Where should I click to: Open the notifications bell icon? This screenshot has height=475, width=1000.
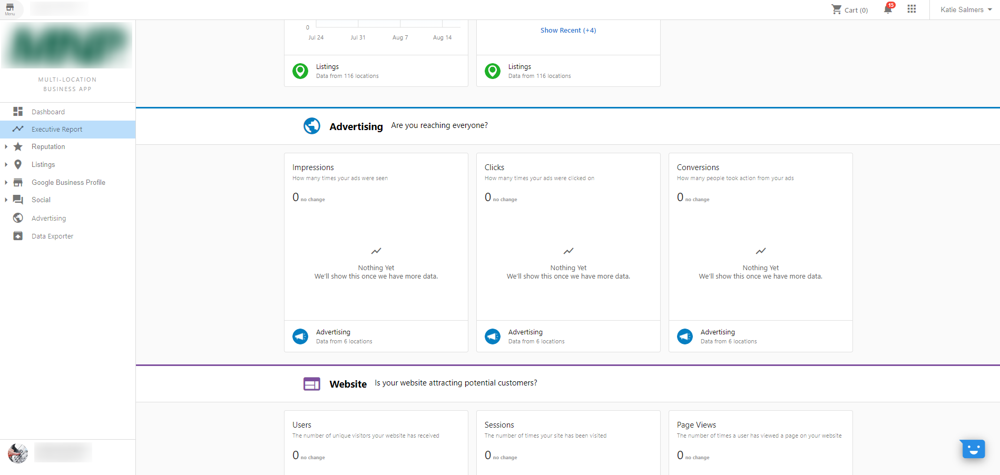click(x=888, y=9)
